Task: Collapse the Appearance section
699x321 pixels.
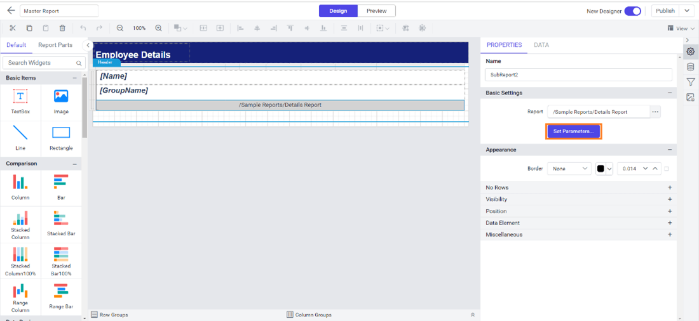Action: [670, 150]
